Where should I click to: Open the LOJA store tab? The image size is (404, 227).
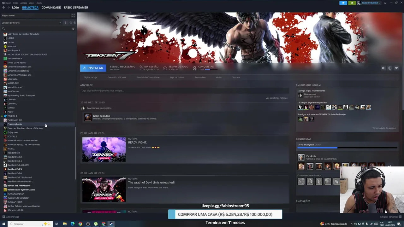[x=15, y=7]
